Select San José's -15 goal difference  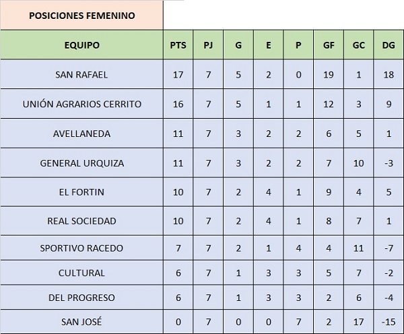click(389, 322)
